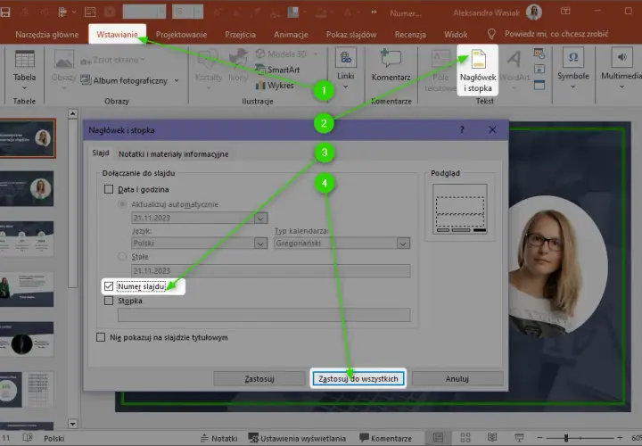The width and height of the screenshot is (642, 446).
Task: Open Pokaz slajdów ribbon tab
Action: (x=351, y=35)
